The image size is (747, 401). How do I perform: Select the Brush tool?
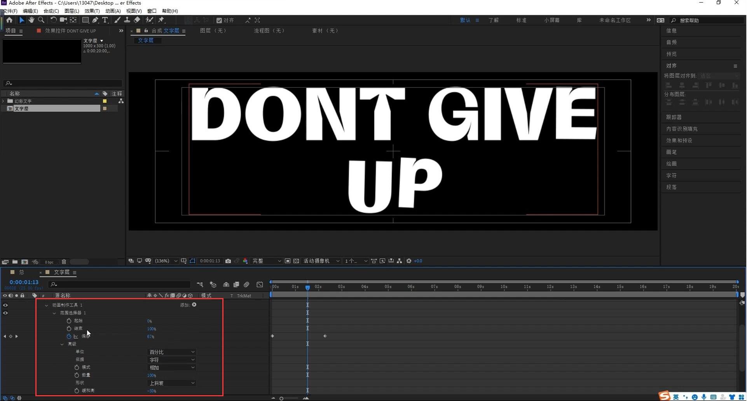point(117,20)
